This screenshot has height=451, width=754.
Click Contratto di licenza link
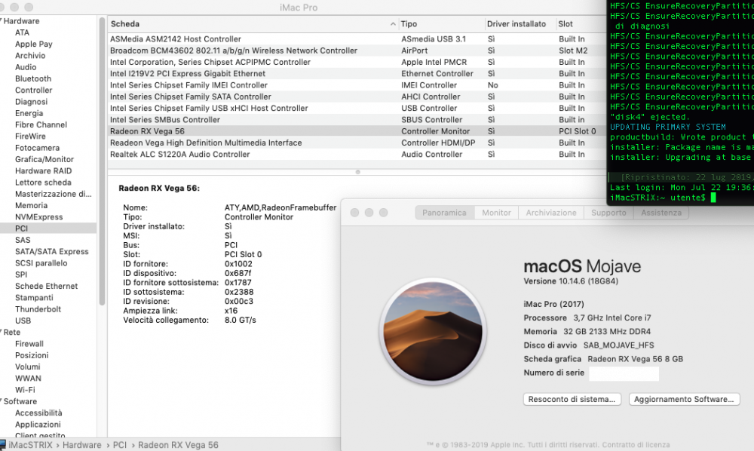pos(636,445)
